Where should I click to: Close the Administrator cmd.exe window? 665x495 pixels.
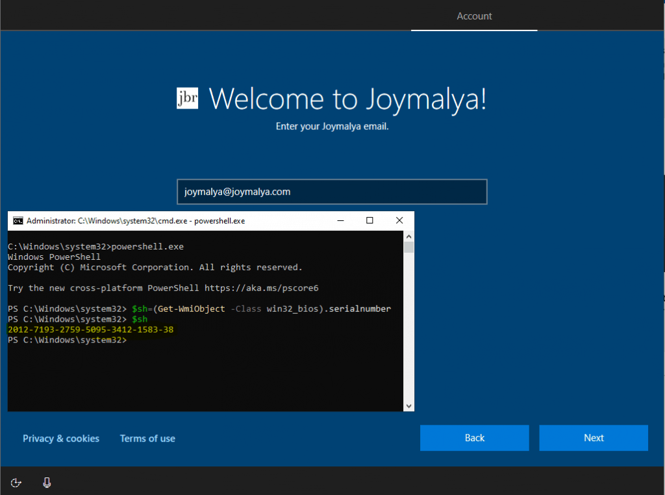[399, 221]
